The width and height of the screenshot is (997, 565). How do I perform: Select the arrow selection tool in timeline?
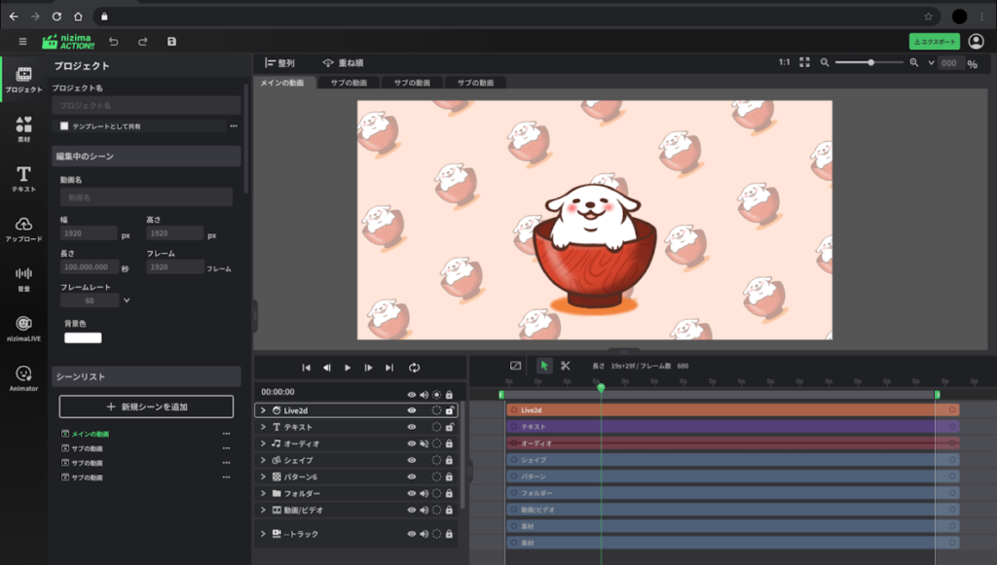543,366
